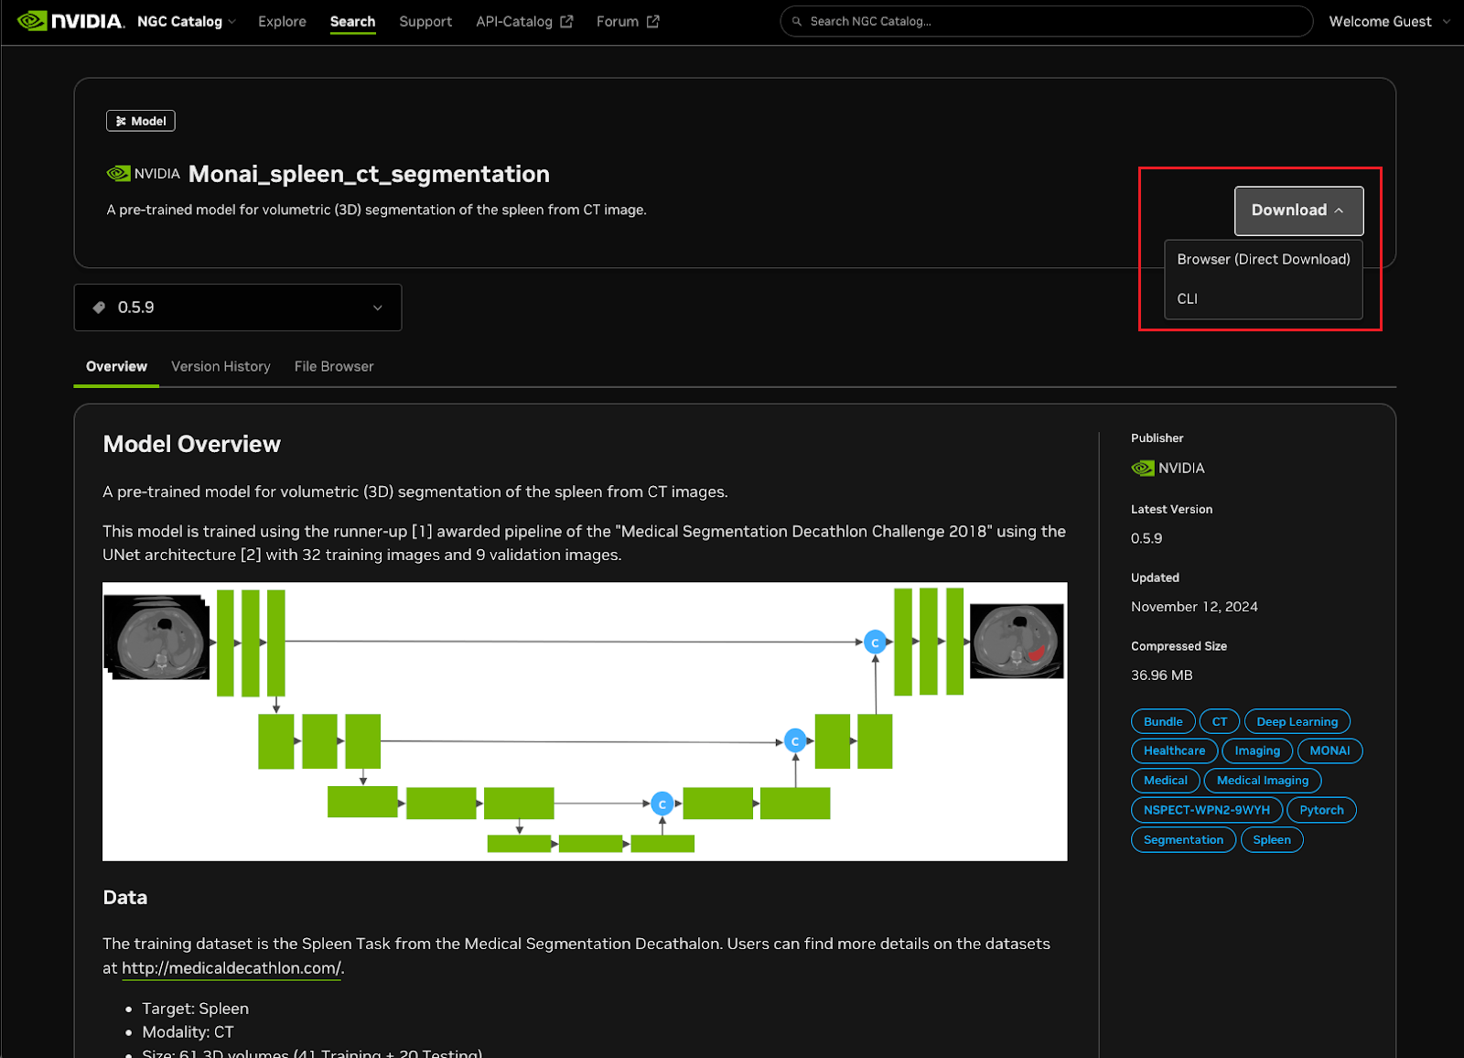Click the MONAI tag
The image size is (1464, 1058).
tap(1329, 750)
